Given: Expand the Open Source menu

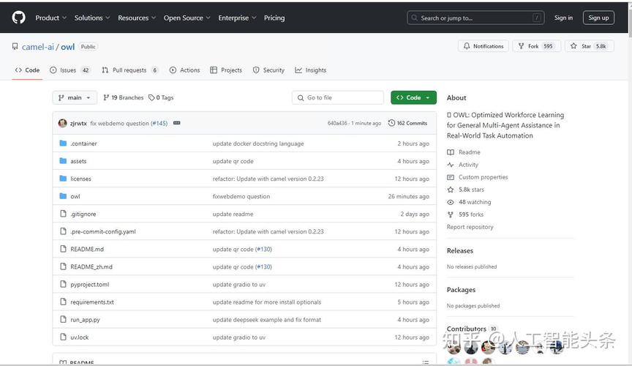Looking at the screenshot, I should pos(187,18).
